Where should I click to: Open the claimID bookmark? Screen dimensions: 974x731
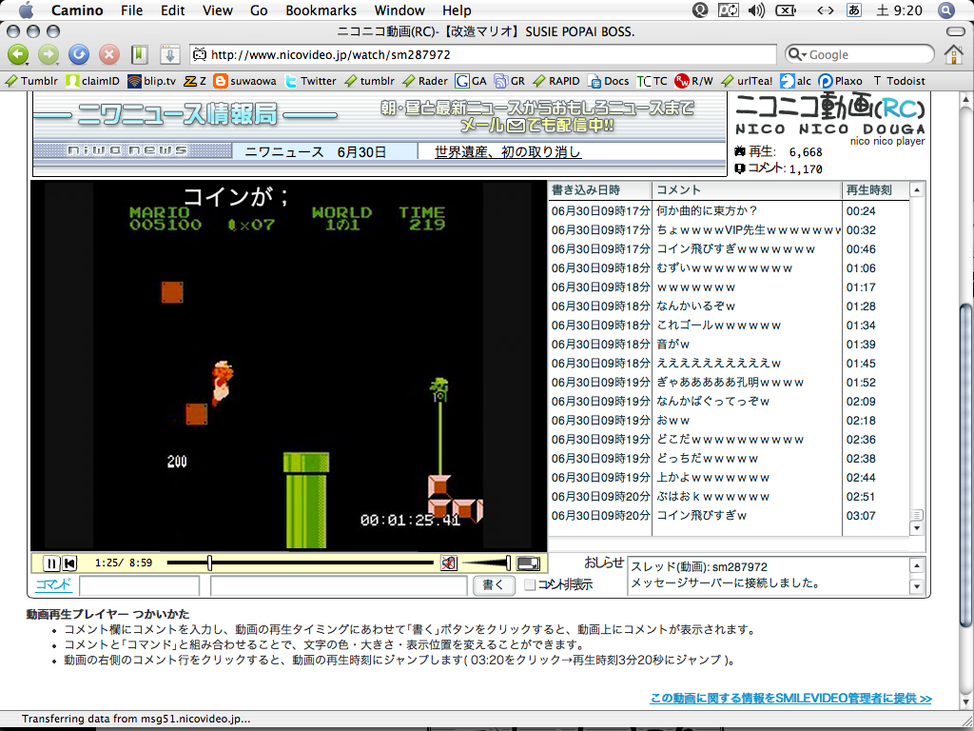93,81
